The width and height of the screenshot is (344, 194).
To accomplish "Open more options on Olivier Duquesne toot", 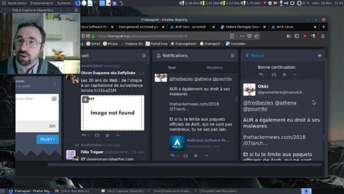I will click(118, 135).
